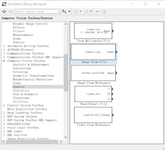Click the pin library browser icon
Image resolution: width=165 pixels, height=150 pixels.
[x=97, y=11]
